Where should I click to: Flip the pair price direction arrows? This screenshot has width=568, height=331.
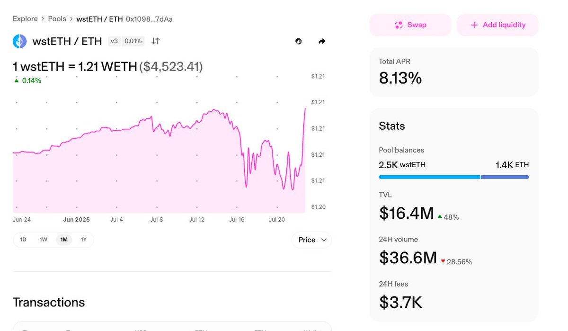(155, 41)
